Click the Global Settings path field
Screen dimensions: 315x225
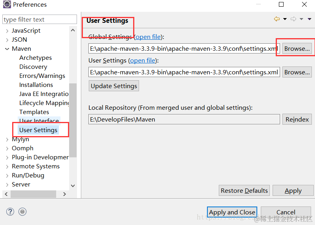click(184, 48)
